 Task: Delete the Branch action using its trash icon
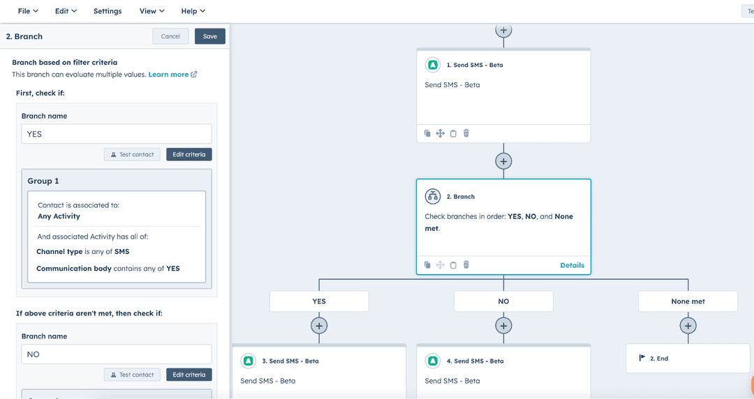(466, 265)
